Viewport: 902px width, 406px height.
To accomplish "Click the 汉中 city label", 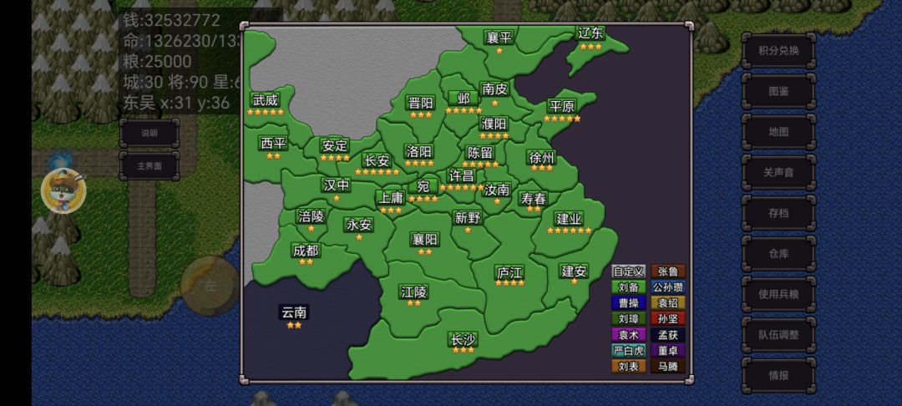I will tap(337, 185).
